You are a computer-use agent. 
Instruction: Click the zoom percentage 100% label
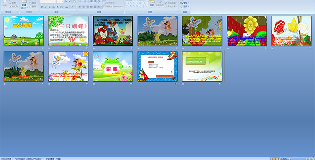point(284,159)
